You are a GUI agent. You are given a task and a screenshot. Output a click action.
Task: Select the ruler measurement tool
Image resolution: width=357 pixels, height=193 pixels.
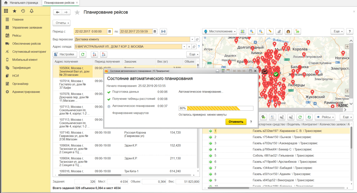coord(270,31)
